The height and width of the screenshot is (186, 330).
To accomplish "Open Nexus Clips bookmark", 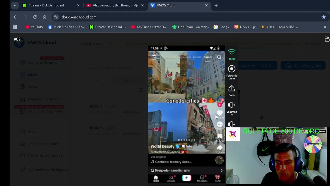I will [245, 27].
